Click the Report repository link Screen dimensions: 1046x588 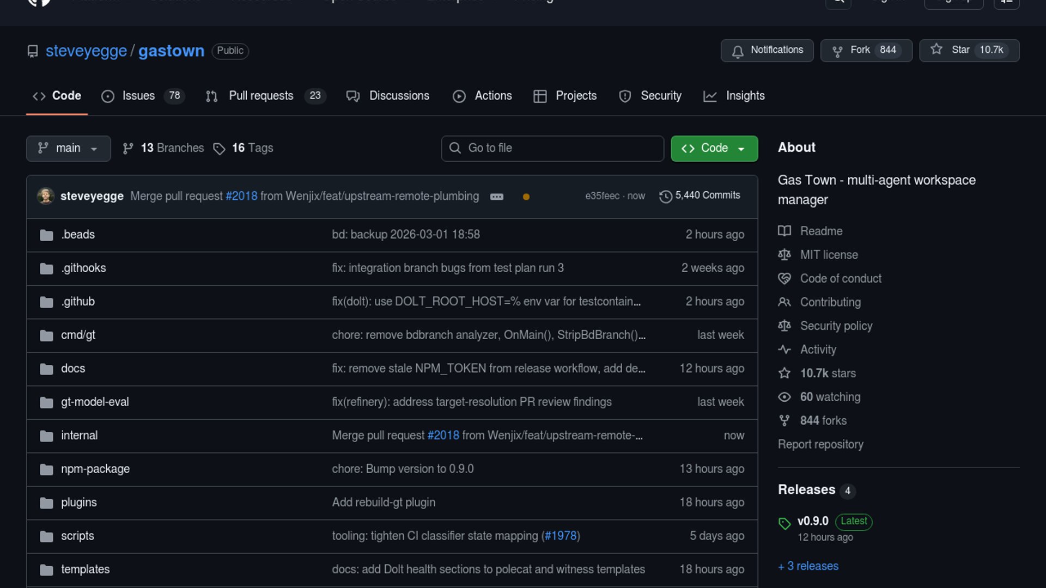(820, 444)
